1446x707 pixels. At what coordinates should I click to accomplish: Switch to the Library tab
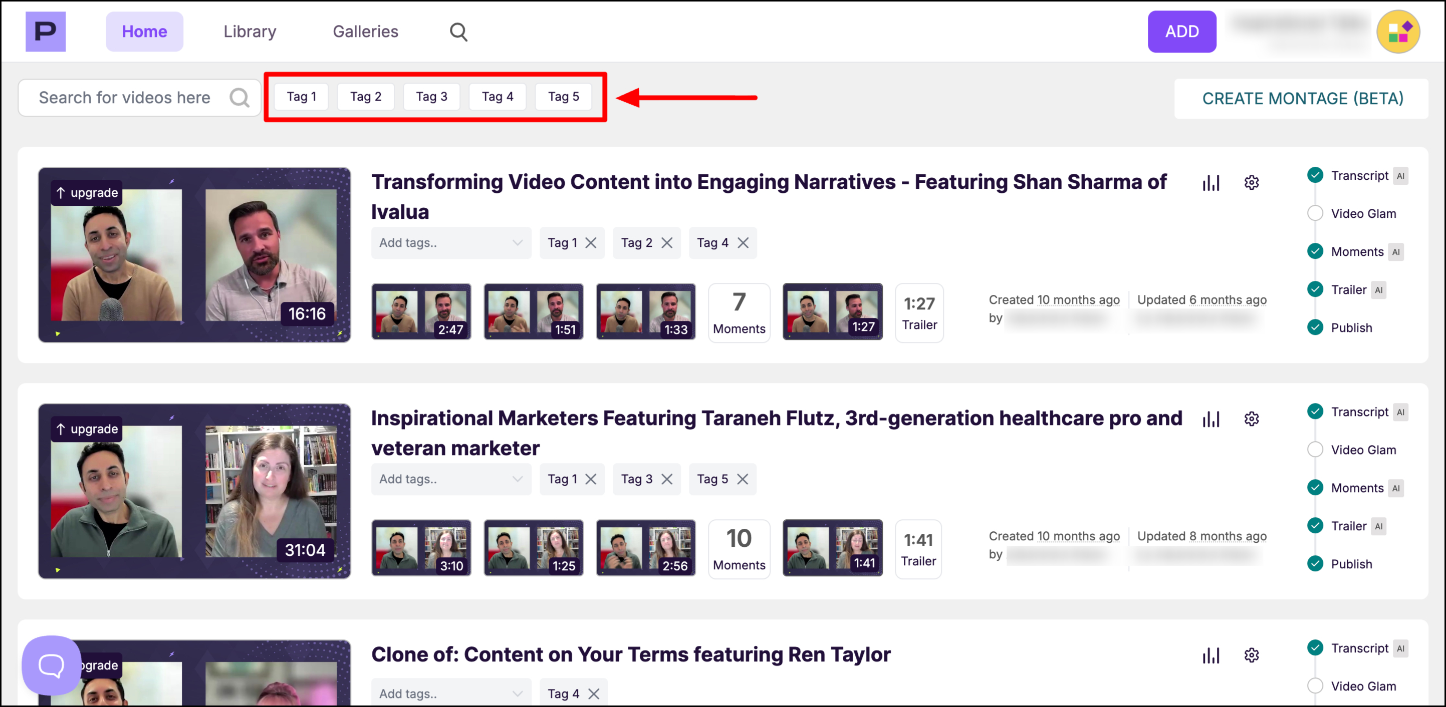point(250,32)
